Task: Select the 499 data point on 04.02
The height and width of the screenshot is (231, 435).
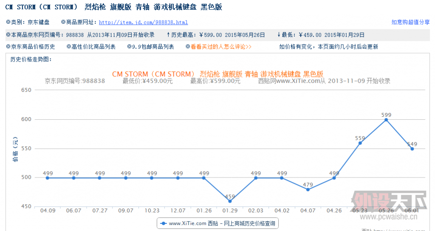Action: (282, 178)
